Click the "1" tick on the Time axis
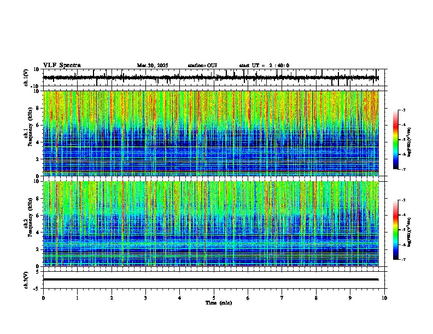 (77, 298)
